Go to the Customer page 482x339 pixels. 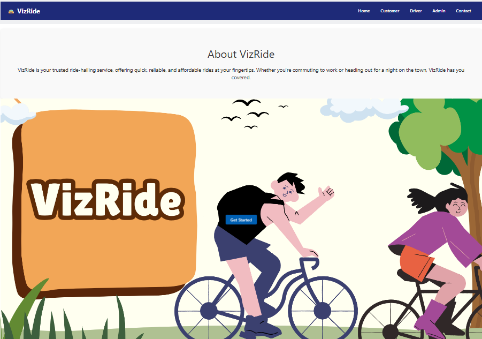pyautogui.click(x=389, y=11)
